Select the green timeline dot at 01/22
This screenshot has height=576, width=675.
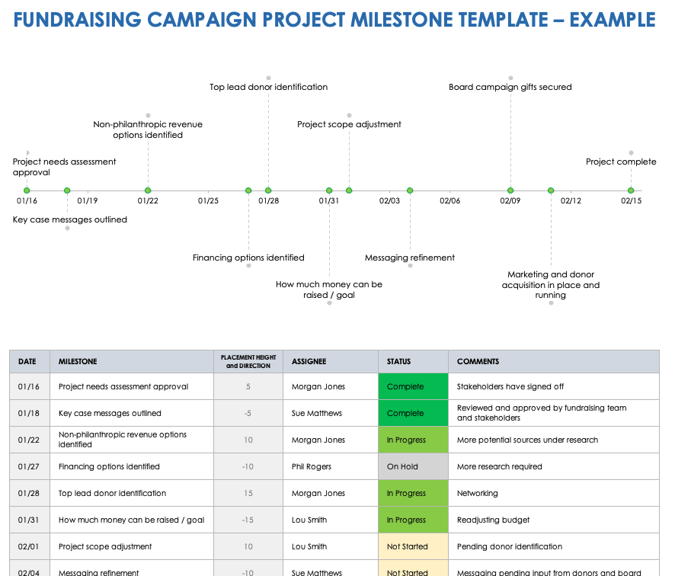(x=148, y=190)
